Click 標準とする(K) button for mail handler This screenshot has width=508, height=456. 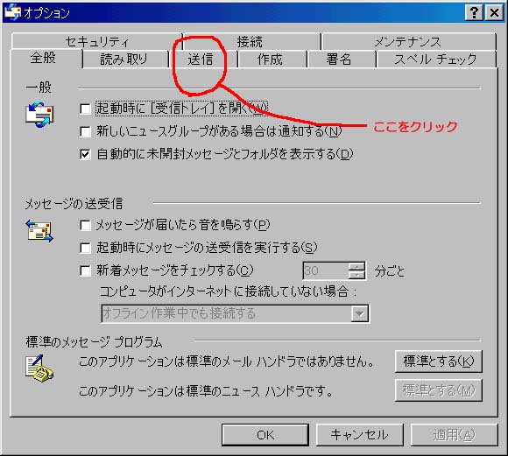(x=438, y=361)
